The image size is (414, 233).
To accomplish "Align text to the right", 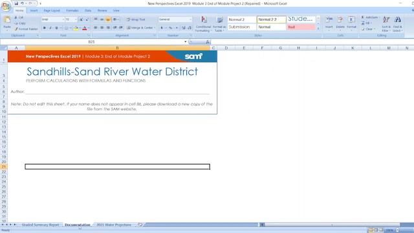I will coord(108,28).
